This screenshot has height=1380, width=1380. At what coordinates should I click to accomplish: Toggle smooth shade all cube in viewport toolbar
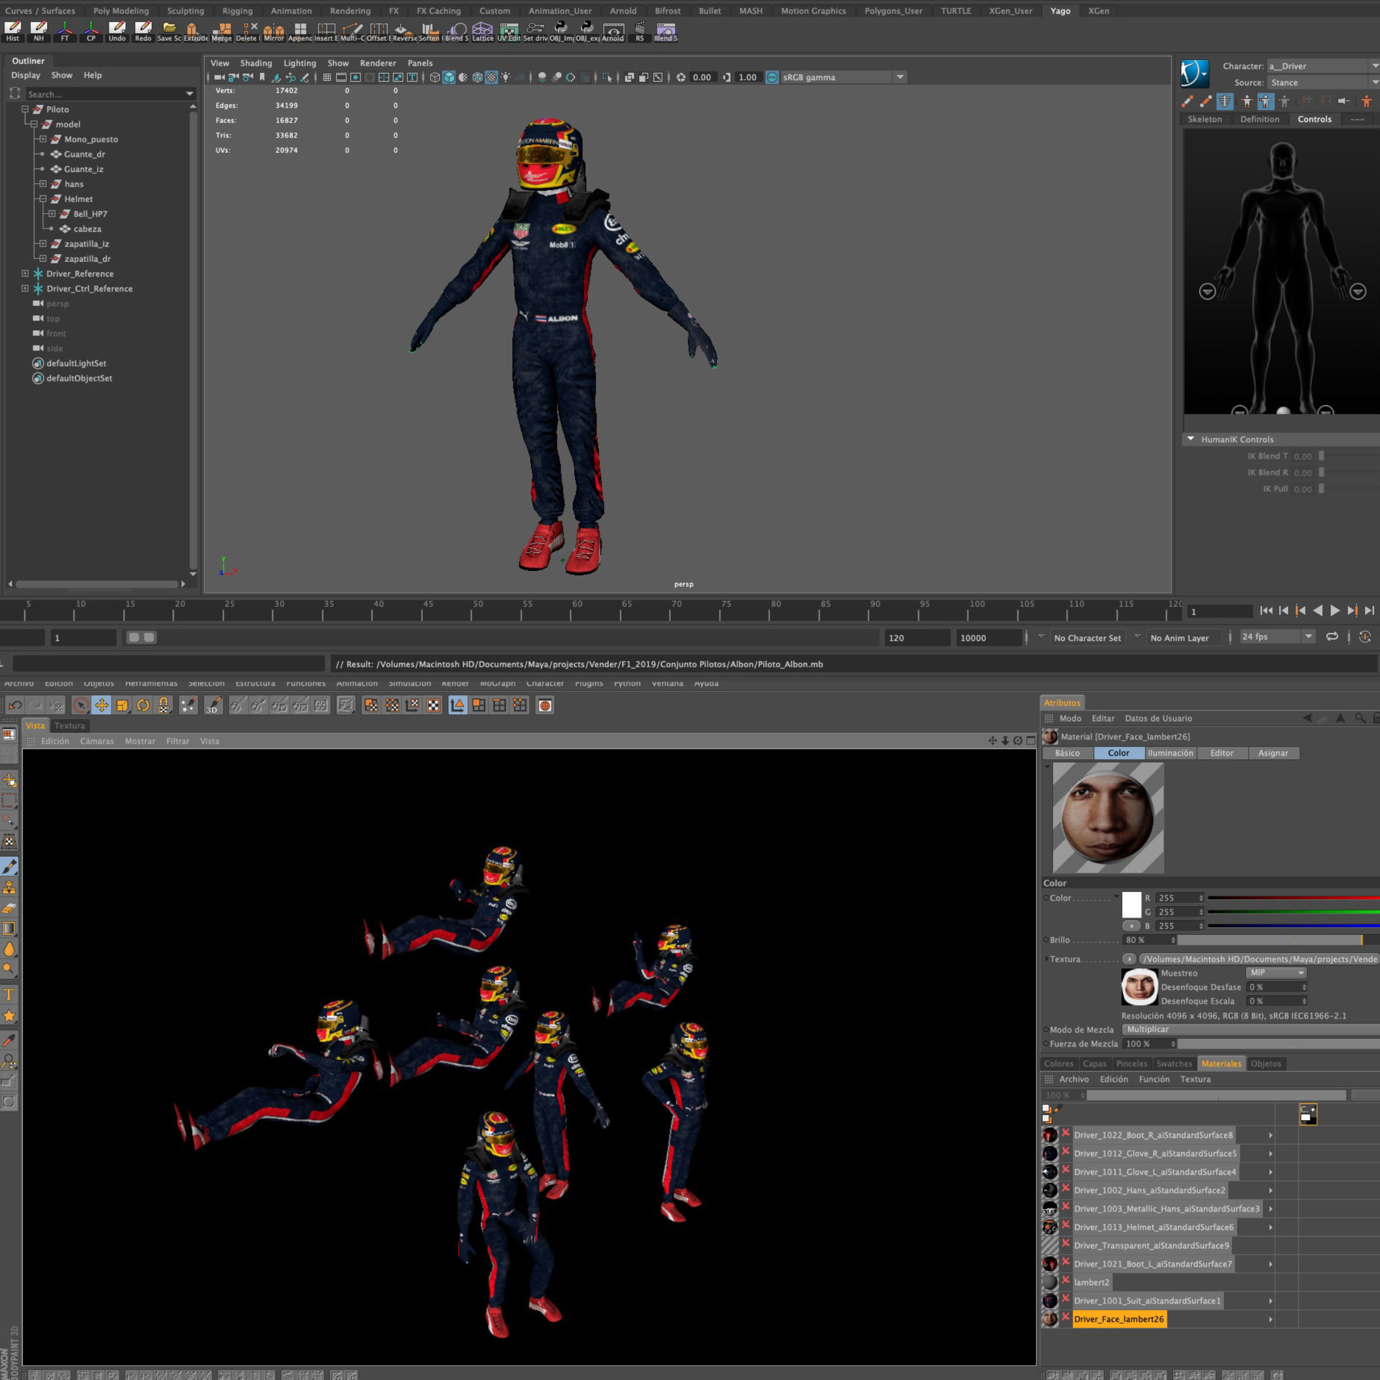[449, 77]
